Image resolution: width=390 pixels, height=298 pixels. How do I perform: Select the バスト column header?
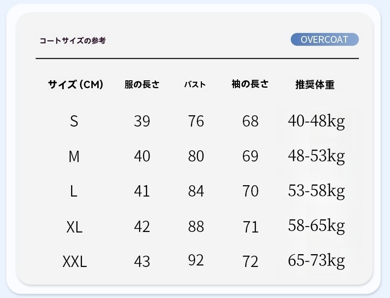pos(195,85)
